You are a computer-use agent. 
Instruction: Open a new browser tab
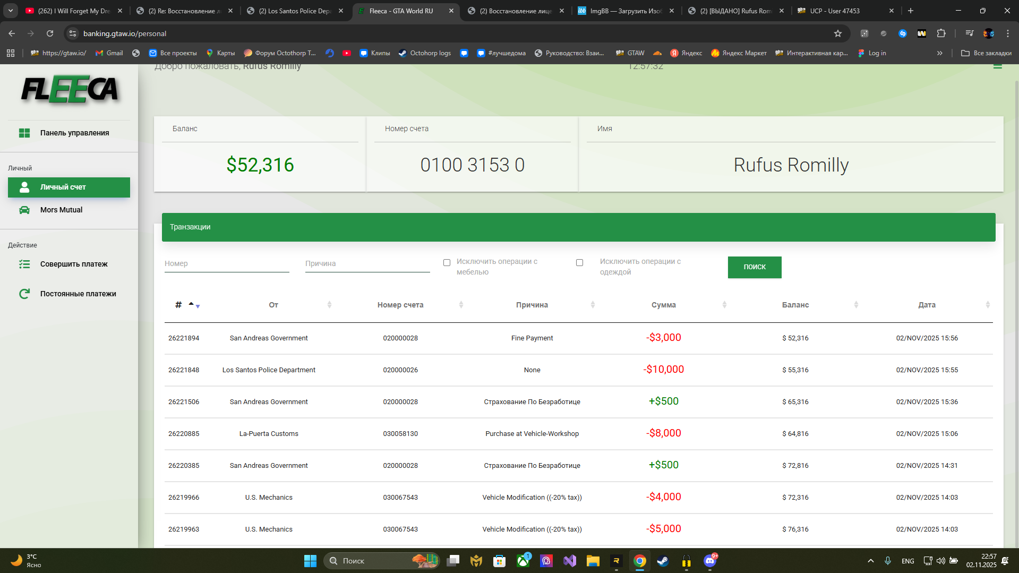(x=911, y=11)
